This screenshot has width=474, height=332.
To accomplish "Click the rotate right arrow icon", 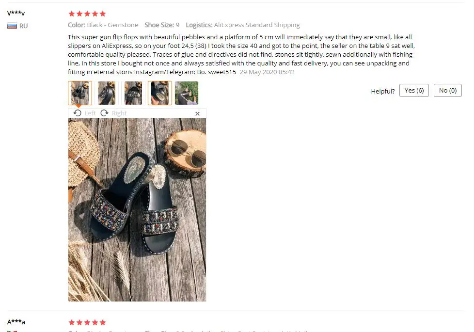I will pos(105,113).
